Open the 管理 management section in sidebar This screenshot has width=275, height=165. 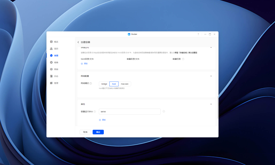click(x=54, y=83)
